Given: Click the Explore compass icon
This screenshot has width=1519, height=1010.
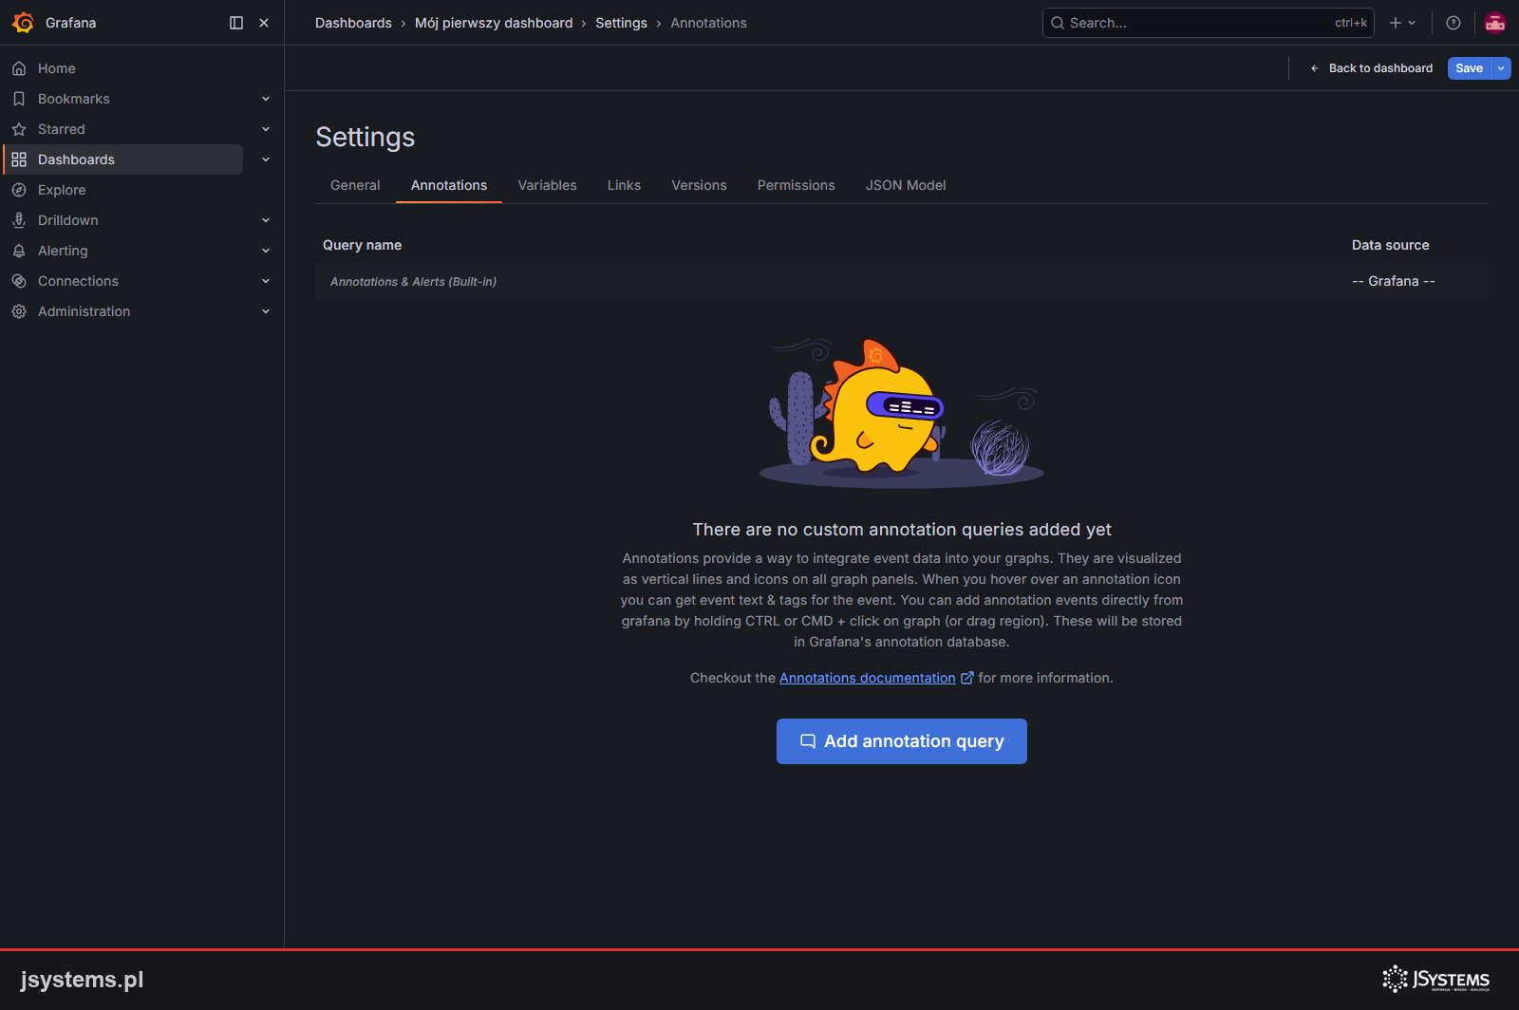Looking at the screenshot, I should click(x=19, y=190).
